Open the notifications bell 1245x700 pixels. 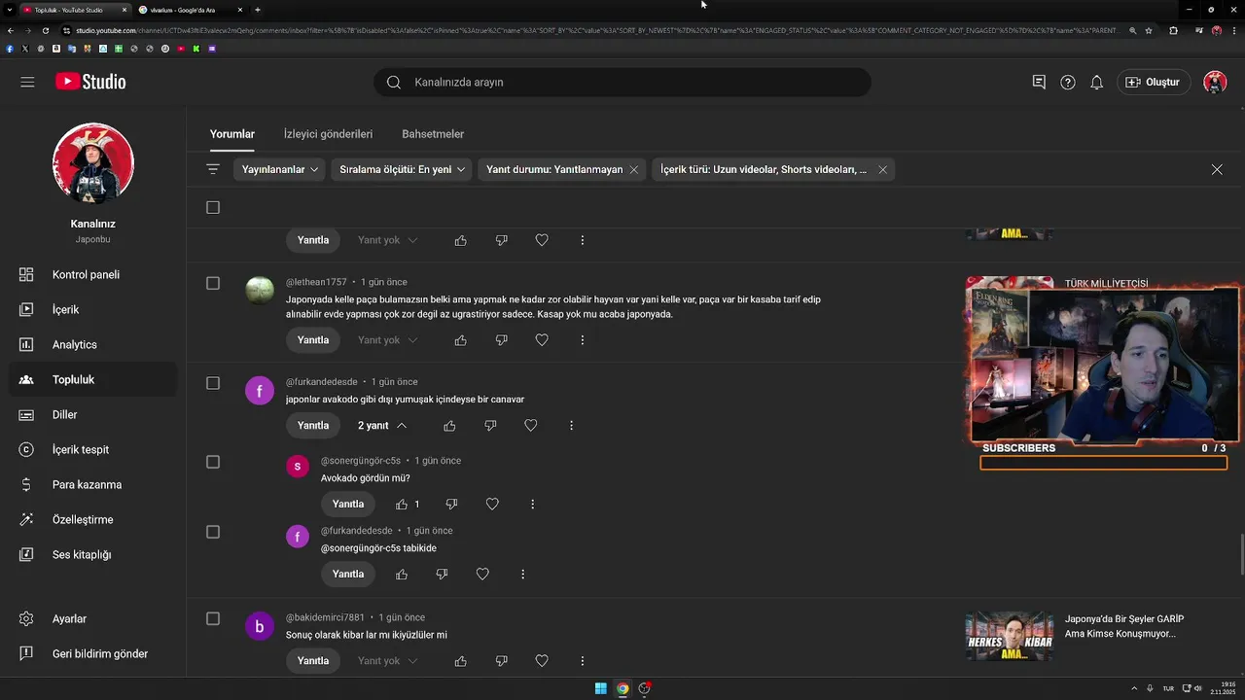pyautogui.click(x=1097, y=83)
